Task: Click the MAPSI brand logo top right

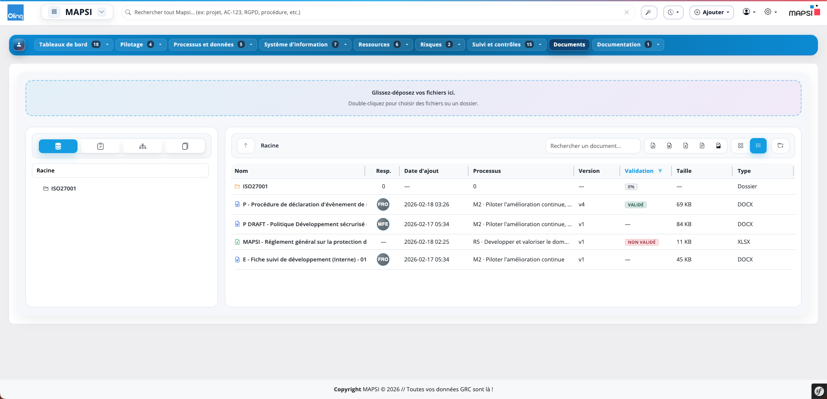Action: coord(804,11)
